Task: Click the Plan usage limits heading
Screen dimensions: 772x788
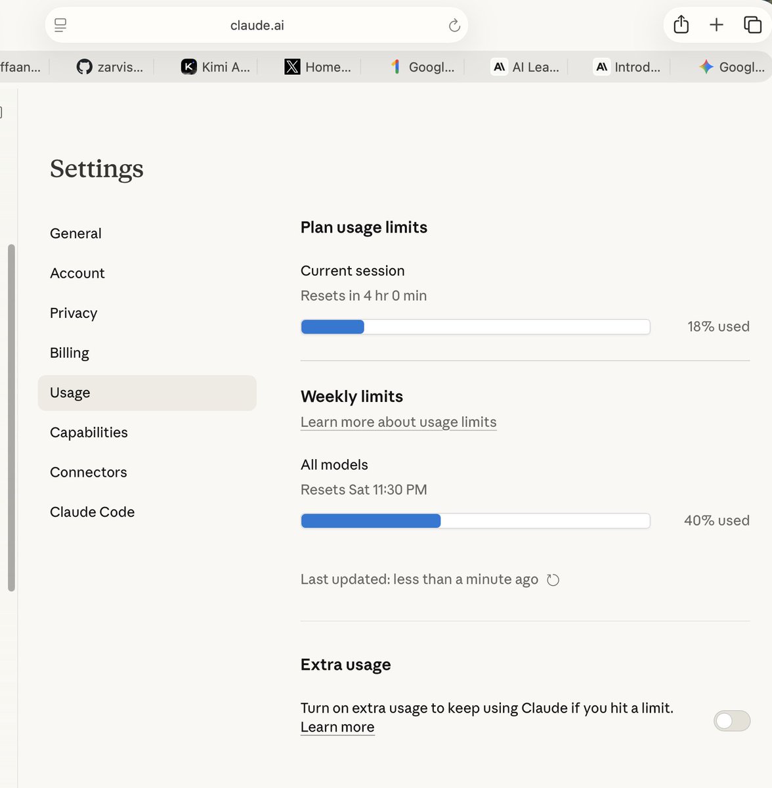Action: point(364,228)
